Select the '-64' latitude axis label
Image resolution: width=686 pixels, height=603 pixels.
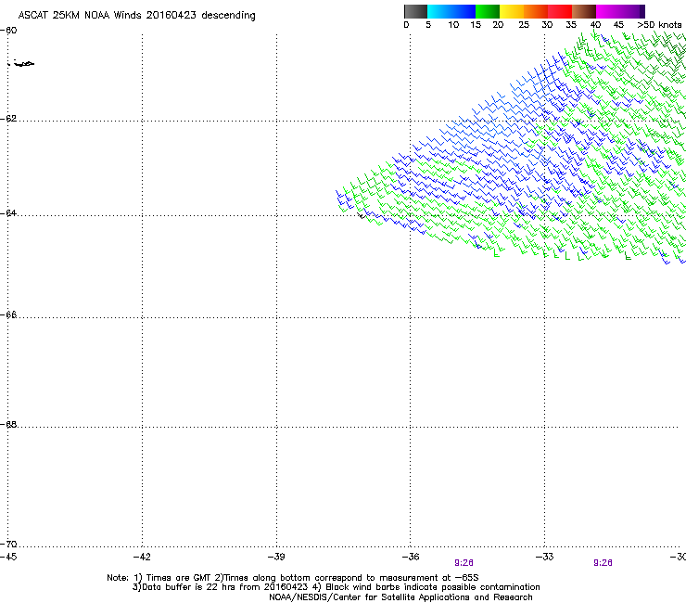(x=8, y=213)
